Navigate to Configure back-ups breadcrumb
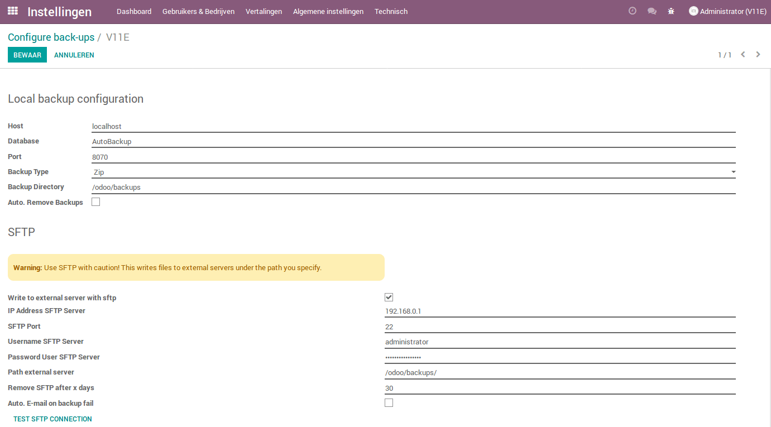The height and width of the screenshot is (427, 771). [51, 37]
